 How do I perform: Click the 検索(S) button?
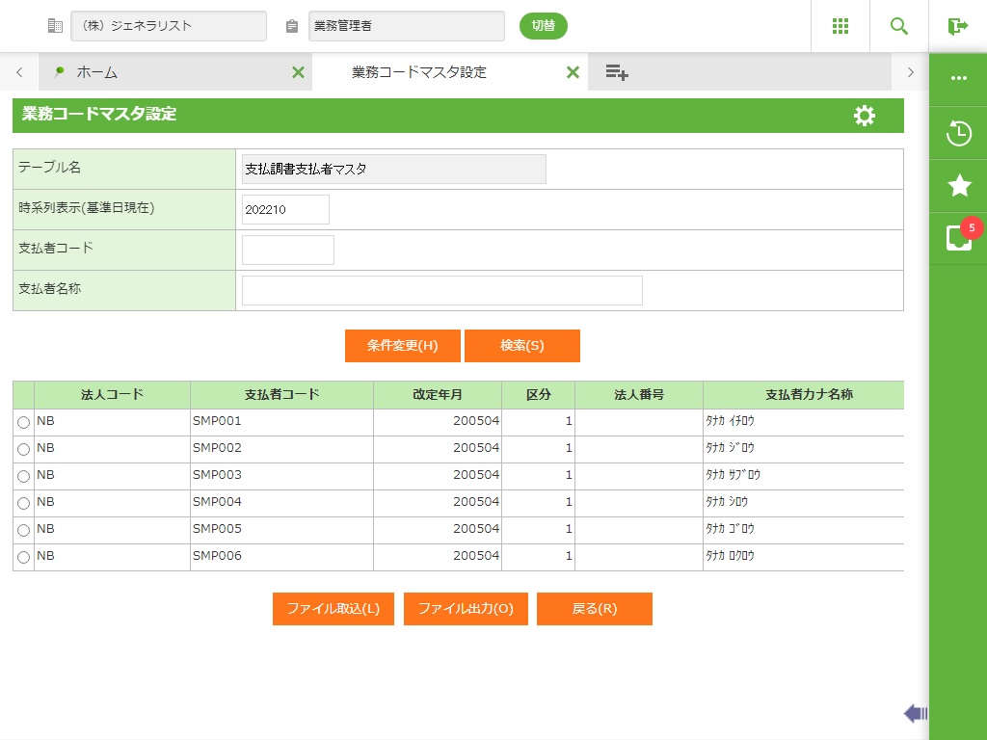click(x=521, y=346)
